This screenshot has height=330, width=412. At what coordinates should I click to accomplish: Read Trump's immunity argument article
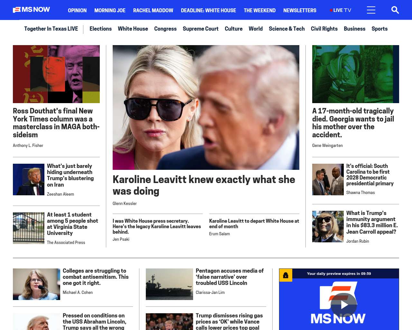[x=372, y=222]
